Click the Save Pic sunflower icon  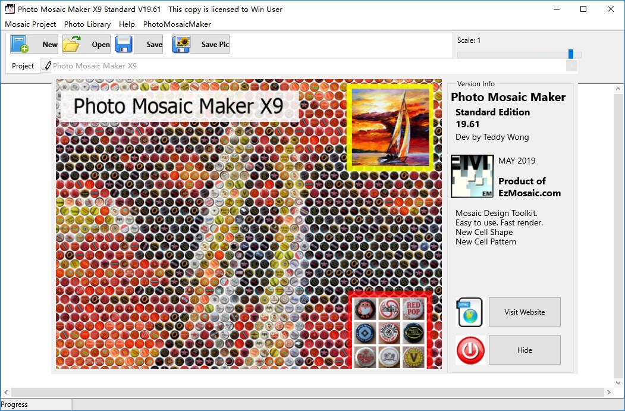tap(181, 44)
